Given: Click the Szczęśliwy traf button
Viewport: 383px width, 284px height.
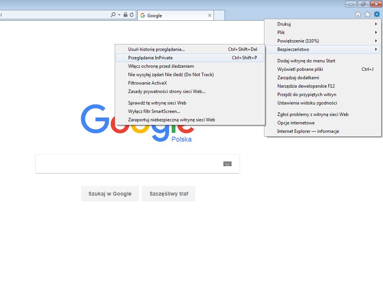Looking at the screenshot, I should 168,194.
